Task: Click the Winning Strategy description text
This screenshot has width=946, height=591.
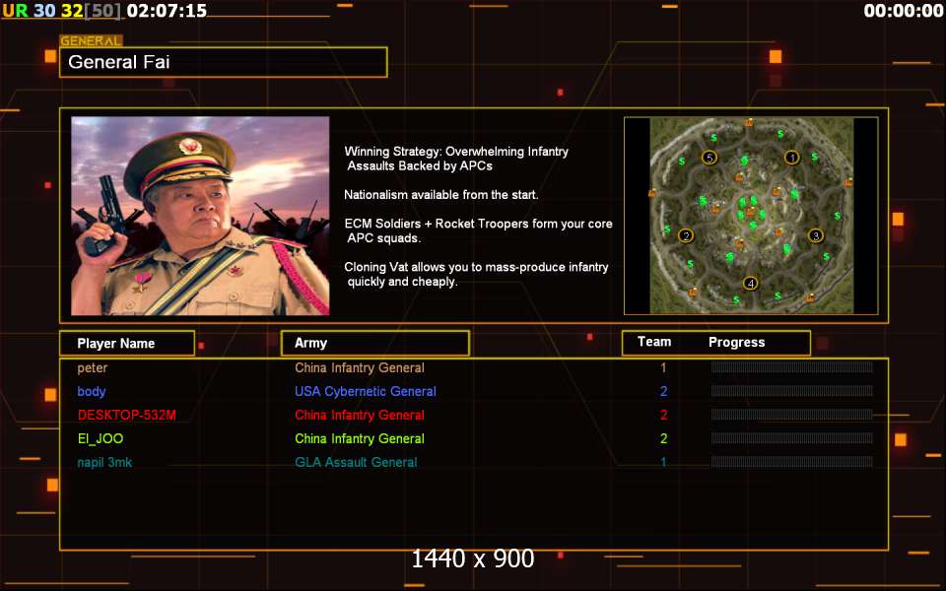Action: (456, 159)
